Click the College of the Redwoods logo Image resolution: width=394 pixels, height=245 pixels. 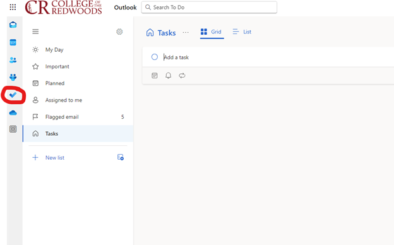(x=63, y=8)
